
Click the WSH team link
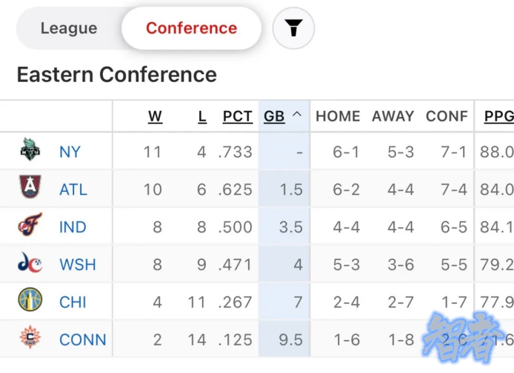pos(77,264)
